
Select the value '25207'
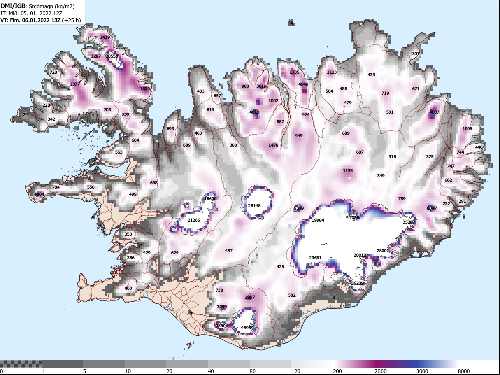409,222
